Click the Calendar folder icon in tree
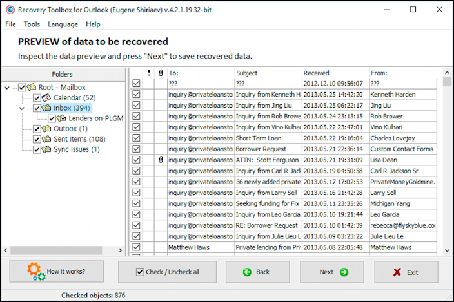Image resolution: width=454 pixels, height=302 pixels. (46, 98)
